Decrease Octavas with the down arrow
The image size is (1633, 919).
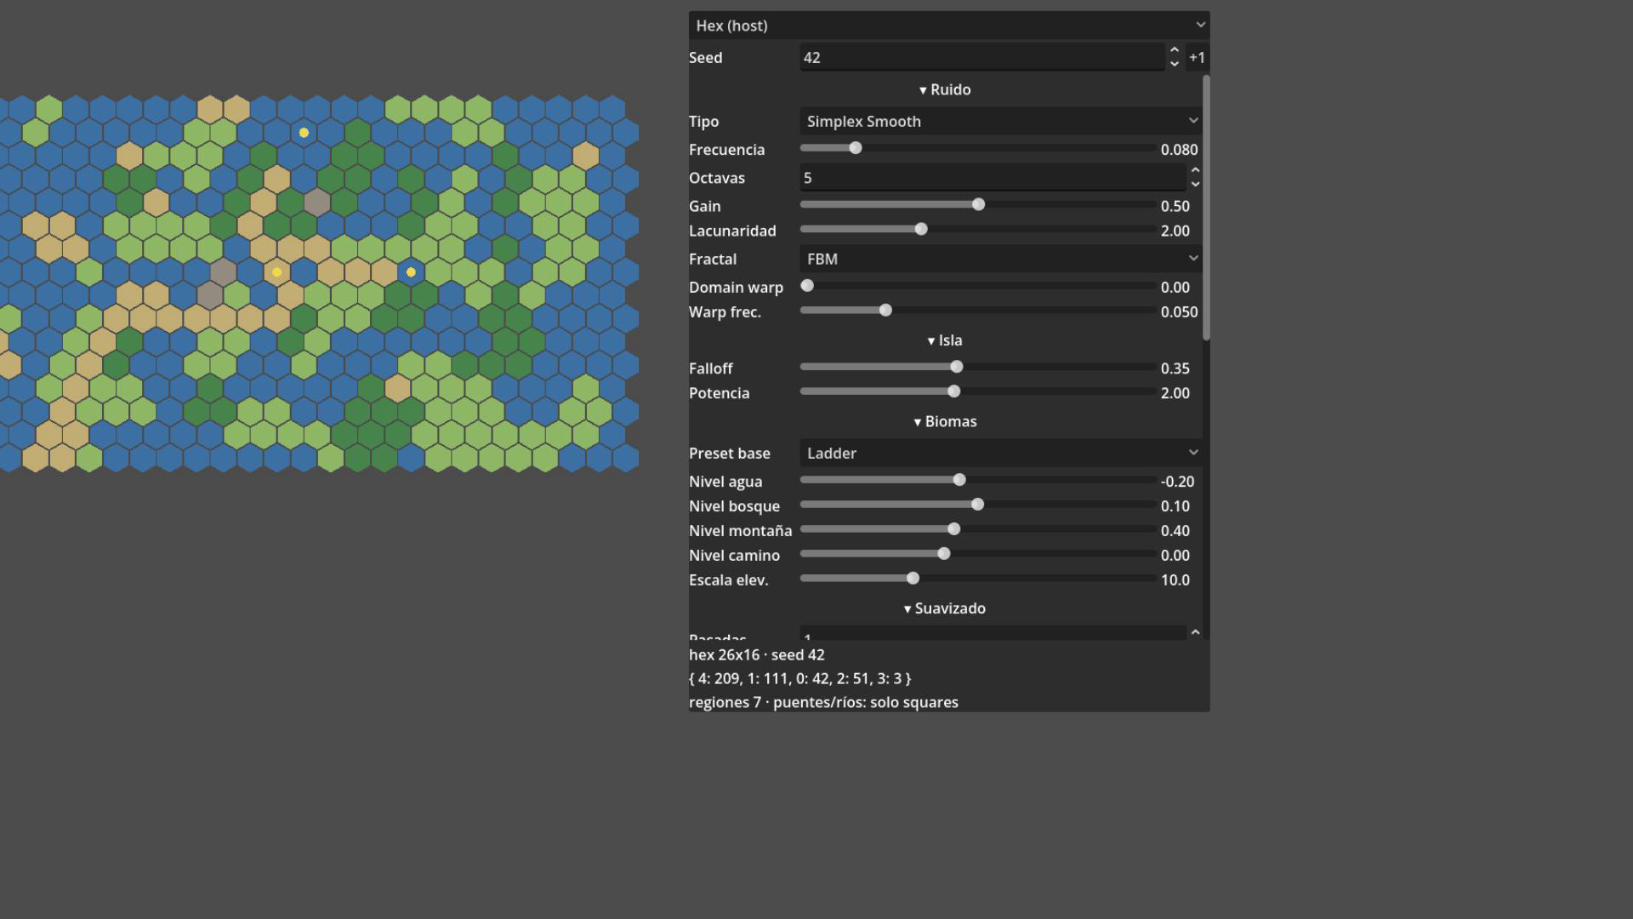(1195, 185)
